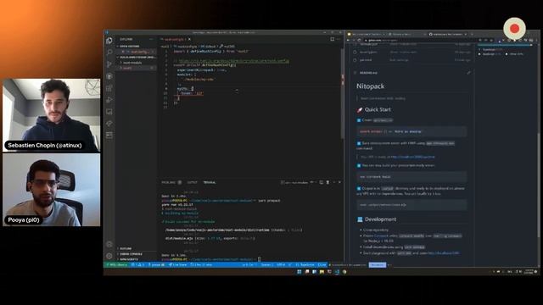Click the Nitopack heading in README

tap(370, 86)
